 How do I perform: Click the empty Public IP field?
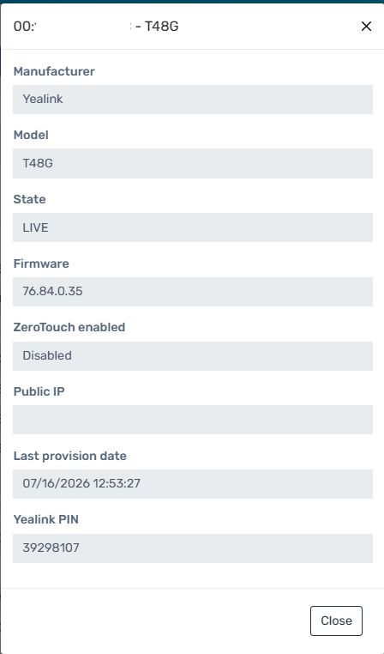(192, 420)
